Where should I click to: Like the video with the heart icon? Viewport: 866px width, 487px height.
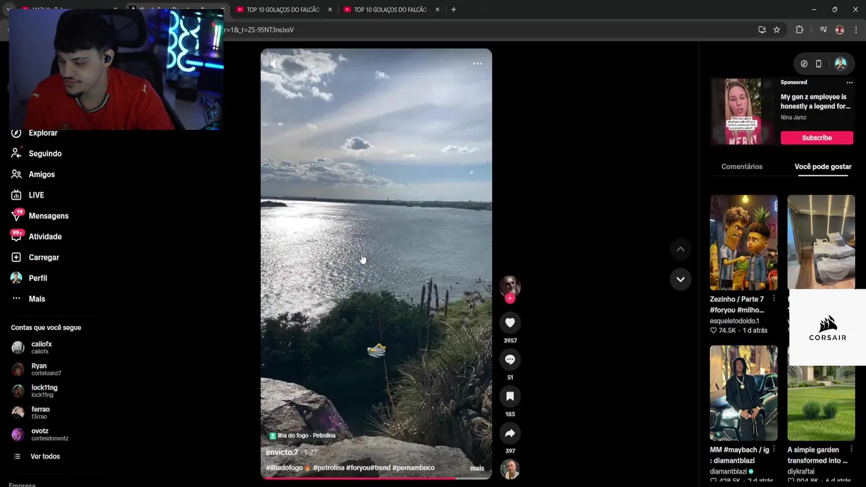510,323
